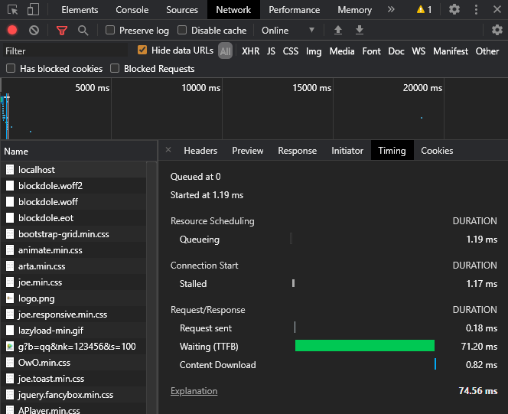This screenshot has height=414, width=508.
Task: Clear the network log
Action: pos(34,31)
